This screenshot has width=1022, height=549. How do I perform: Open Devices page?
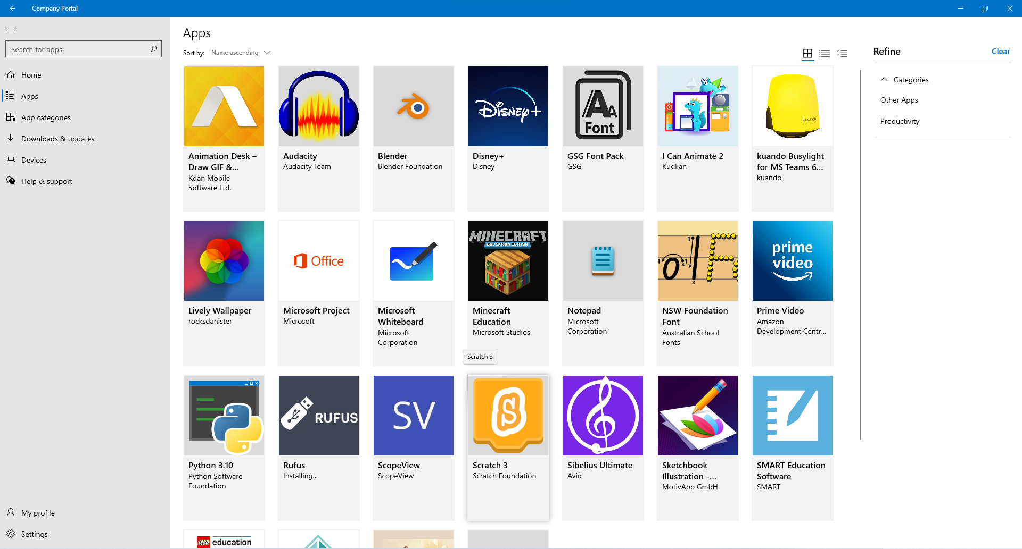pos(85,160)
